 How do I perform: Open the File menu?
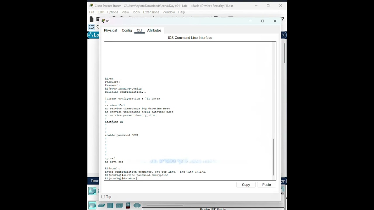(92, 12)
